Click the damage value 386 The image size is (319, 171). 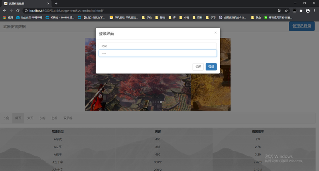158,147
